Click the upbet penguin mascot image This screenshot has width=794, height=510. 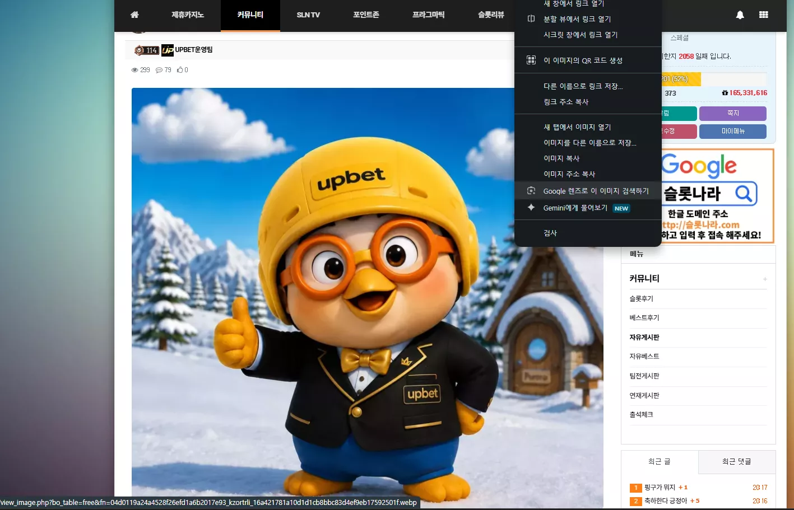(368, 298)
